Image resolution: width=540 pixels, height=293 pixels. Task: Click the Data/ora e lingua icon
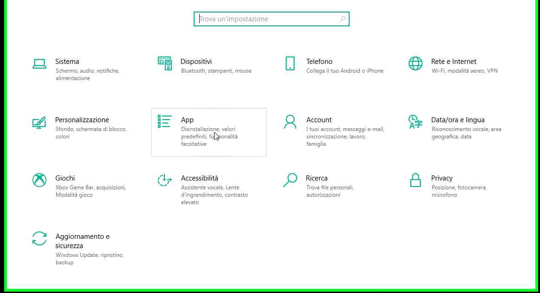[416, 122]
